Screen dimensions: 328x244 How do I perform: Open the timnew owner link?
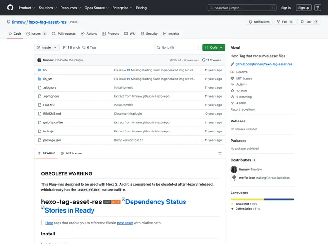(19, 22)
